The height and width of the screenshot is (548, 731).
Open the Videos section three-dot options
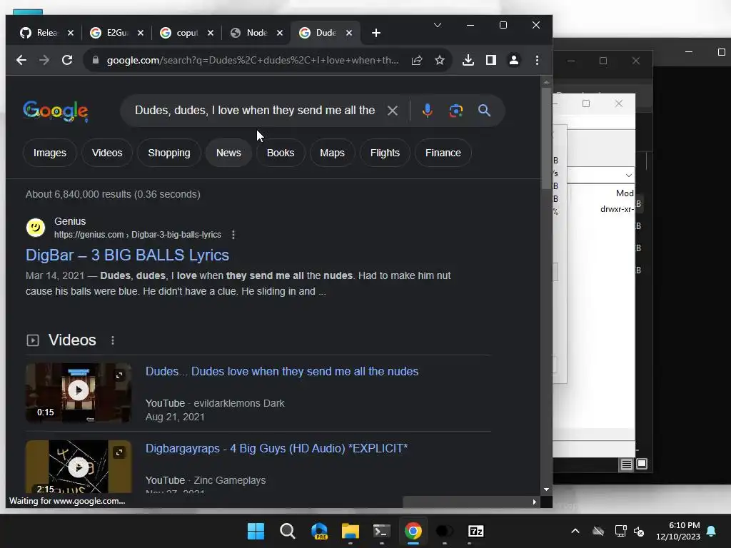112,340
